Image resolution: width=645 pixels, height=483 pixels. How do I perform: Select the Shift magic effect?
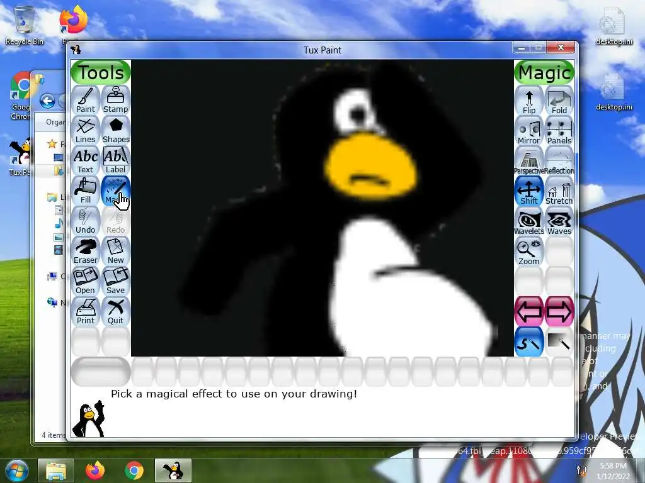(529, 191)
